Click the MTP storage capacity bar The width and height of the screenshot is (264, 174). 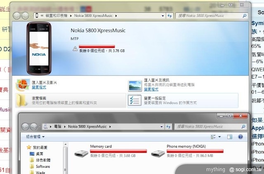pos(97,46)
